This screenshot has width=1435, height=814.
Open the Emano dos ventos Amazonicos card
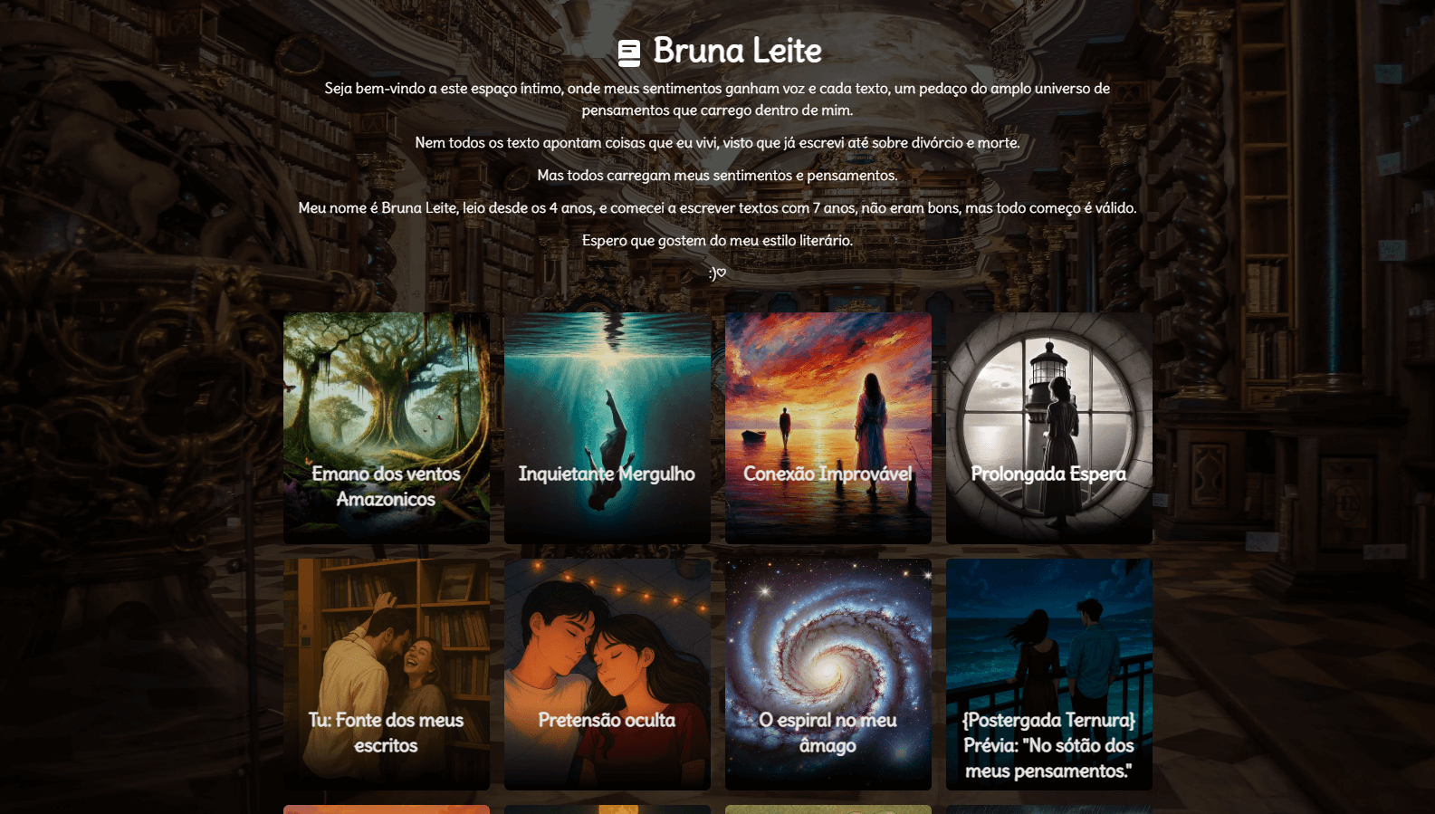click(x=387, y=428)
